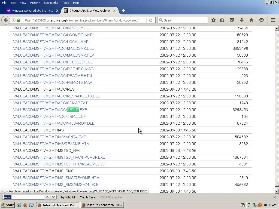Click the scrollbar up arrow
The width and height of the screenshot is (279, 209).
coord(277,28)
